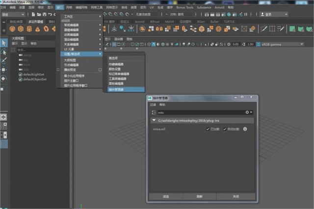Viewport: 314px width, 209px height.
Task: Open the menu set dropdown on status line
Action: [x=13, y=14]
